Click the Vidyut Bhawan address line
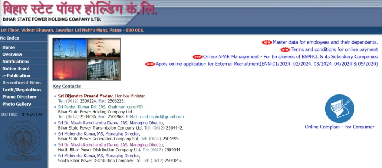Screen dimensions: 382x168 72,31
